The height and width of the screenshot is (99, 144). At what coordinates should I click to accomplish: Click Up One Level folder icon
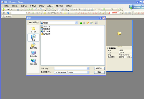click(84, 23)
